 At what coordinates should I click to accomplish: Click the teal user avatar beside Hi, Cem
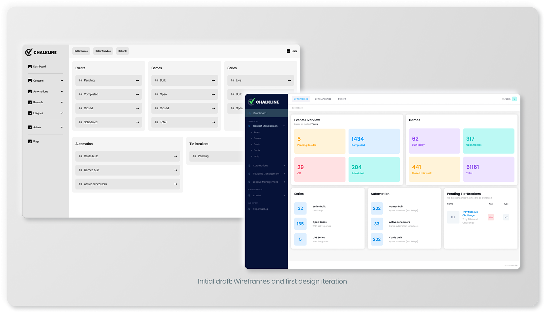pyautogui.click(x=514, y=99)
